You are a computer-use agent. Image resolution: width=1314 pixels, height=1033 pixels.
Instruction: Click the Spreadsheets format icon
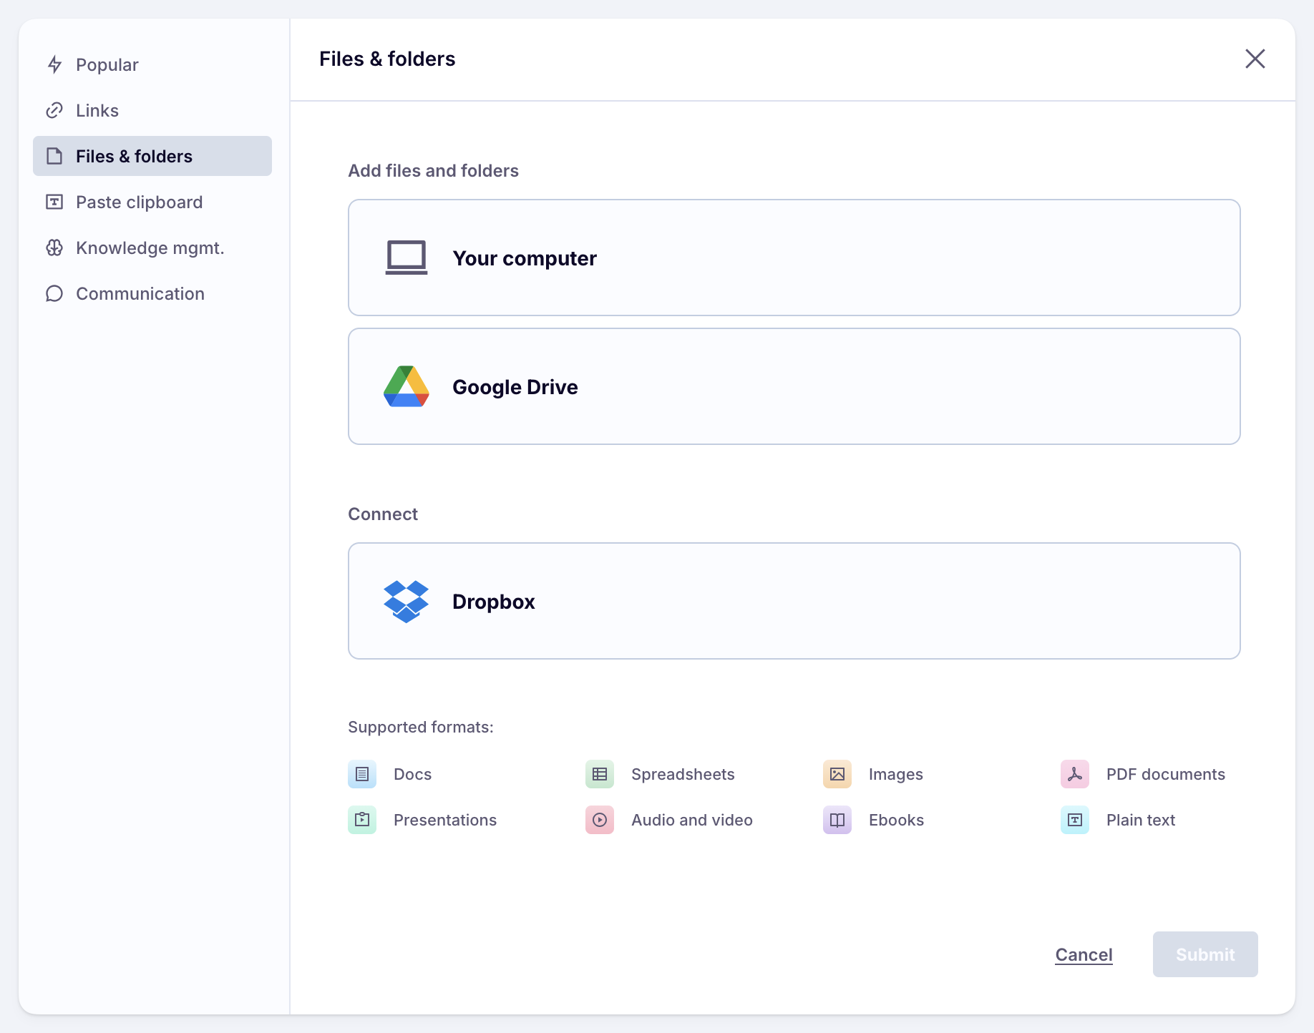coord(600,775)
